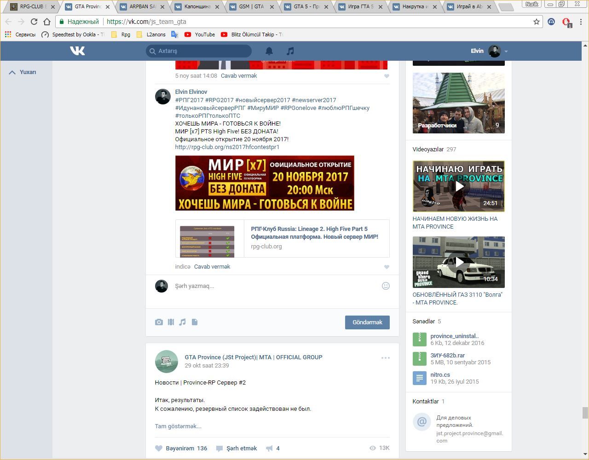Focus the Axtarış search field
589x460 pixels.
tap(199, 51)
